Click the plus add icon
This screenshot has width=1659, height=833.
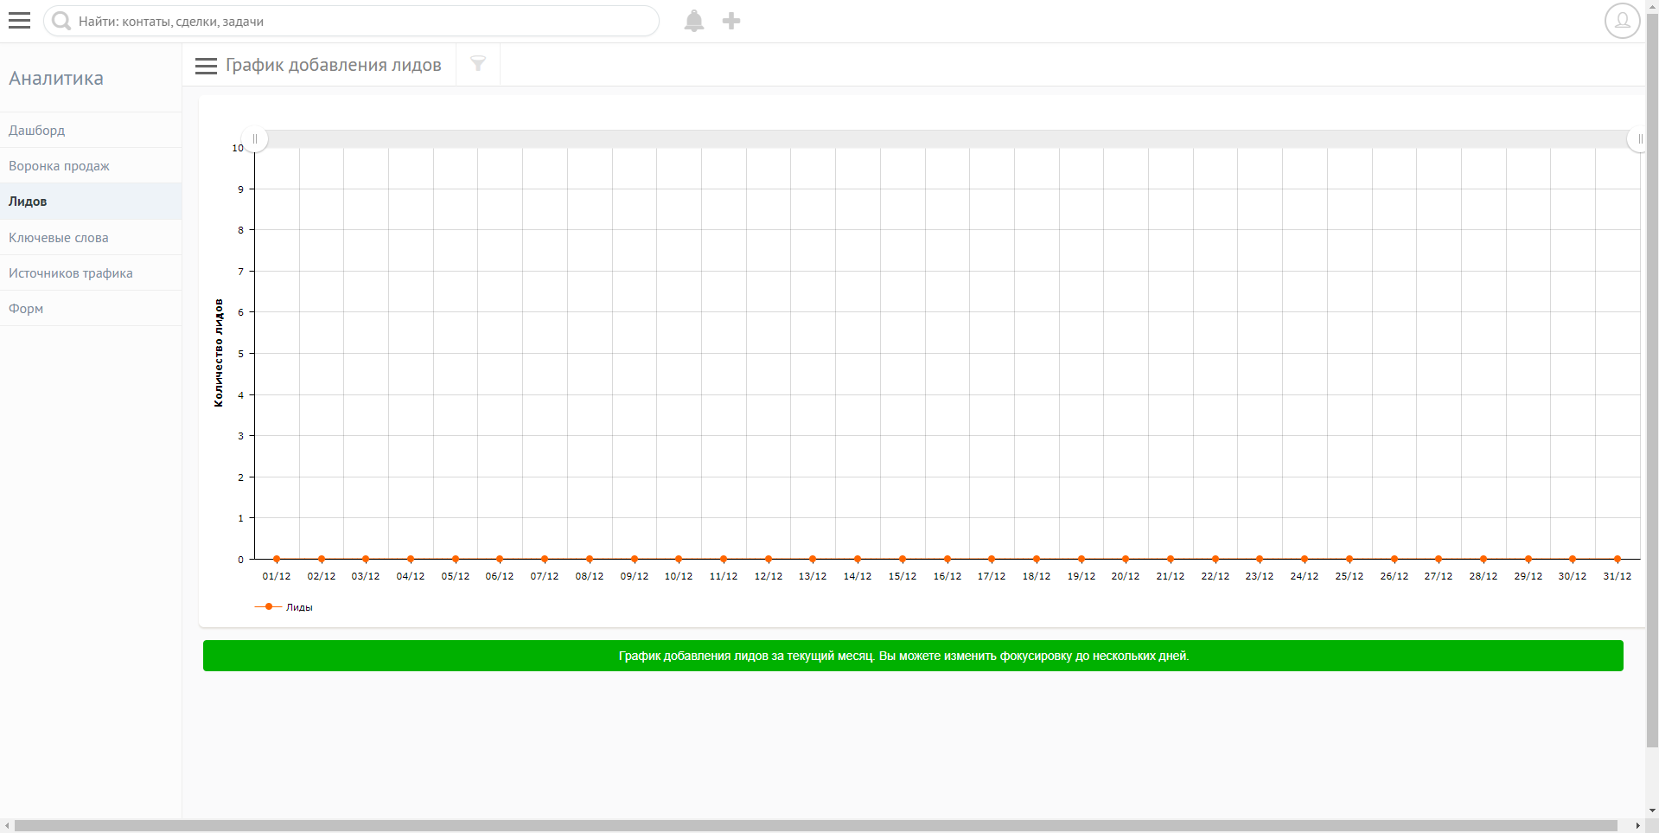point(731,21)
